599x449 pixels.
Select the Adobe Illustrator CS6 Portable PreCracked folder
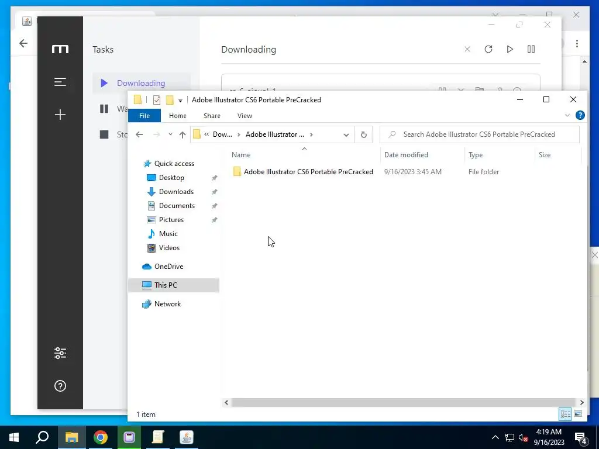(x=308, y=172)
